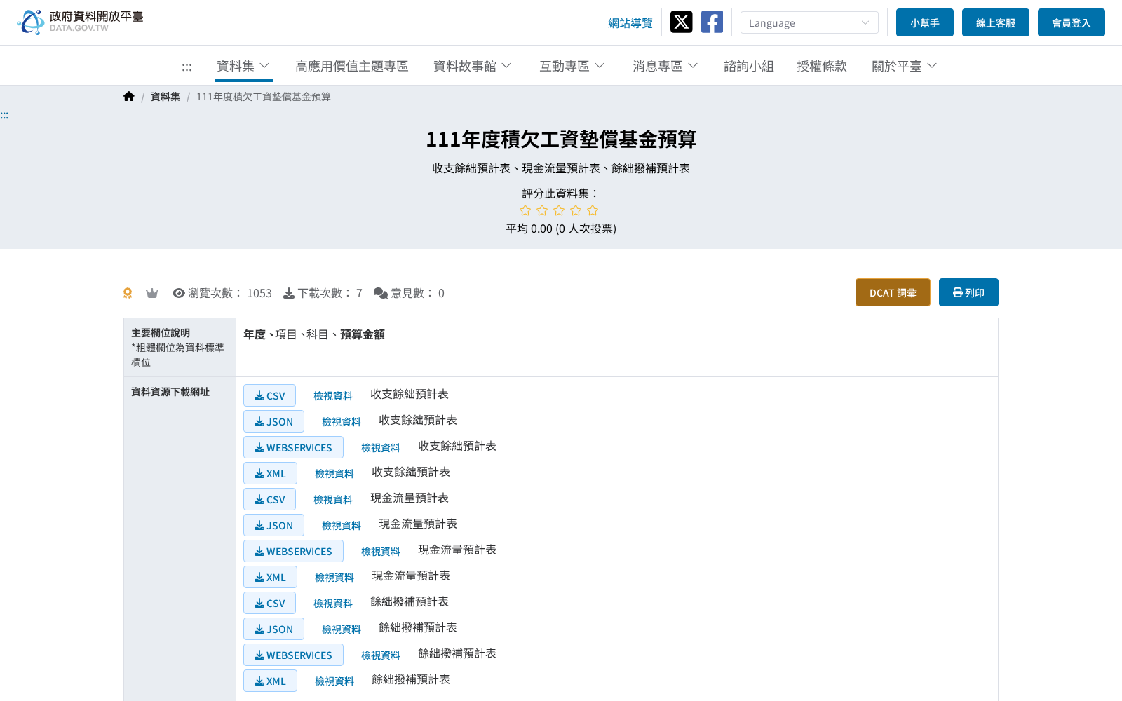Download WEBSERVICES for 收支餘絀預計表
1122x701 pixels.
(293, 447)
